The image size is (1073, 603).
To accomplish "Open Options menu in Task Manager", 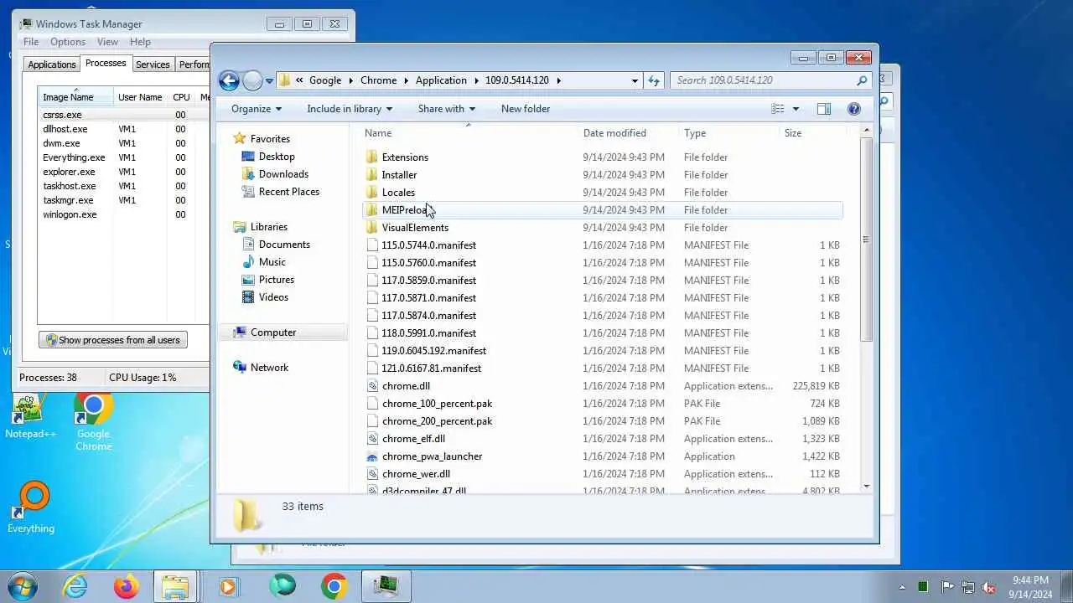I will coord(68,42).
